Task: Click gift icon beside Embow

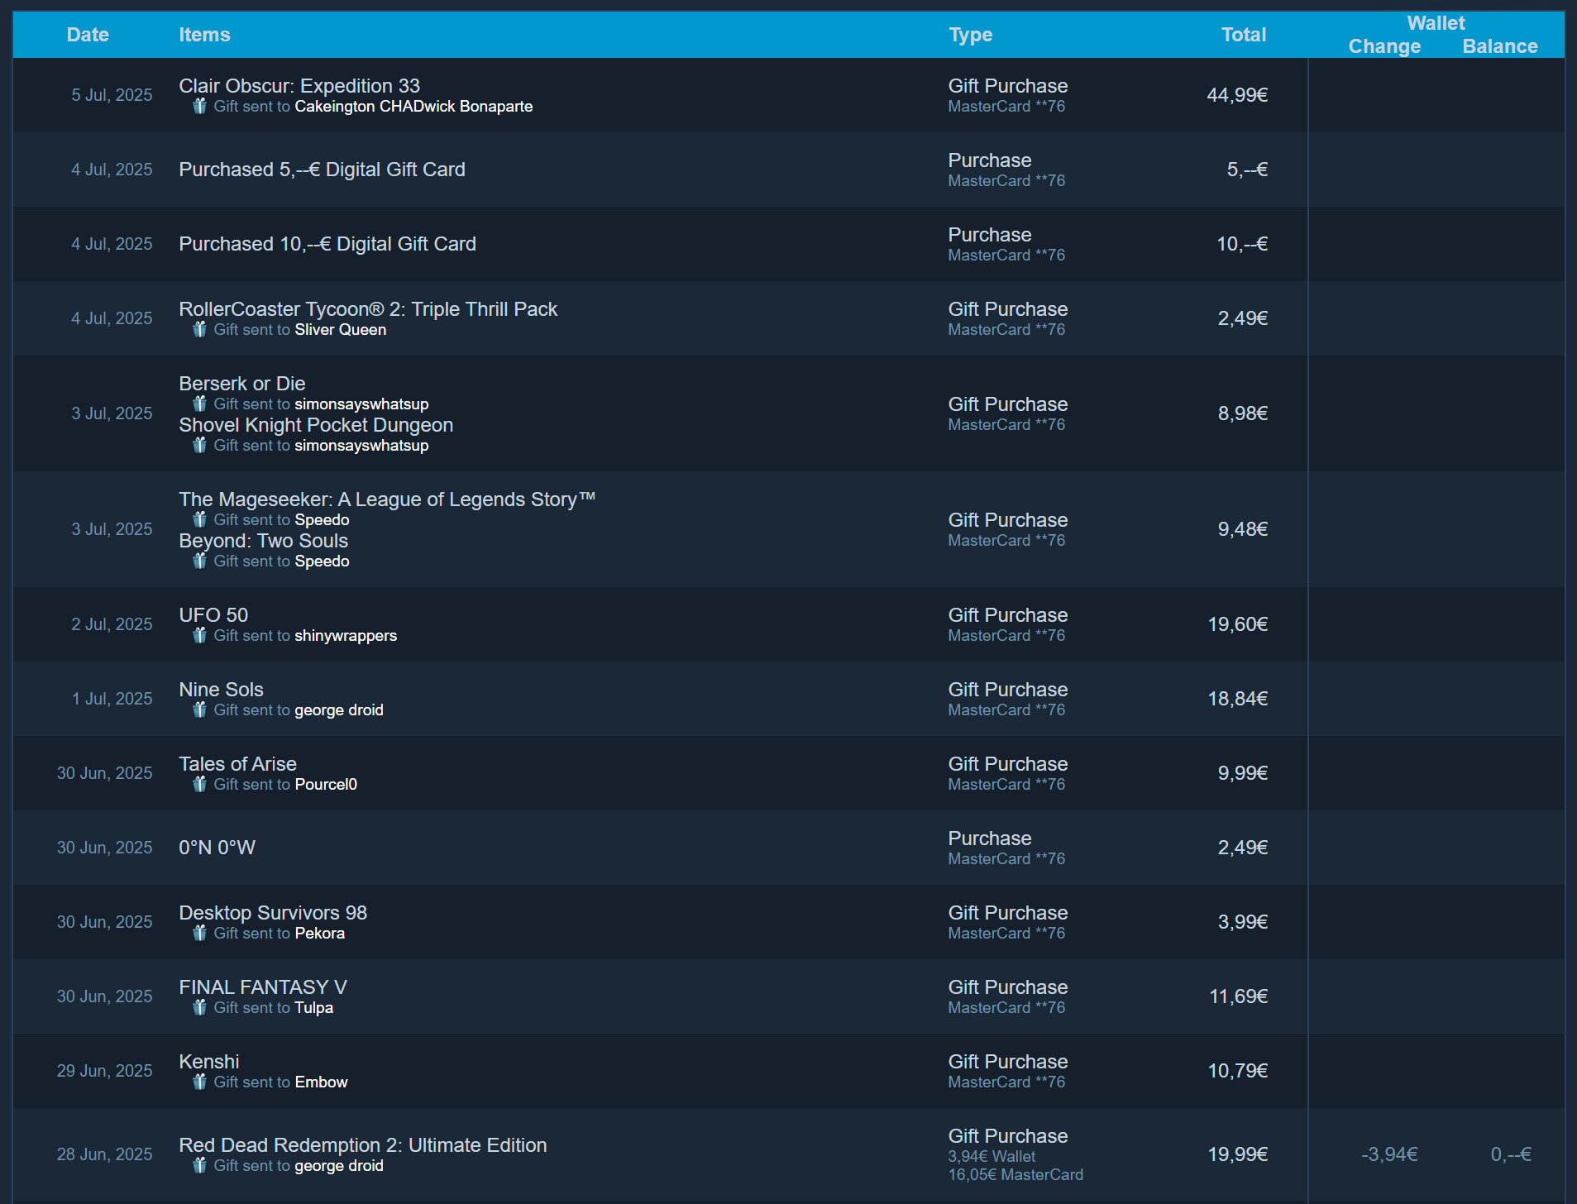Action: 199,1082
